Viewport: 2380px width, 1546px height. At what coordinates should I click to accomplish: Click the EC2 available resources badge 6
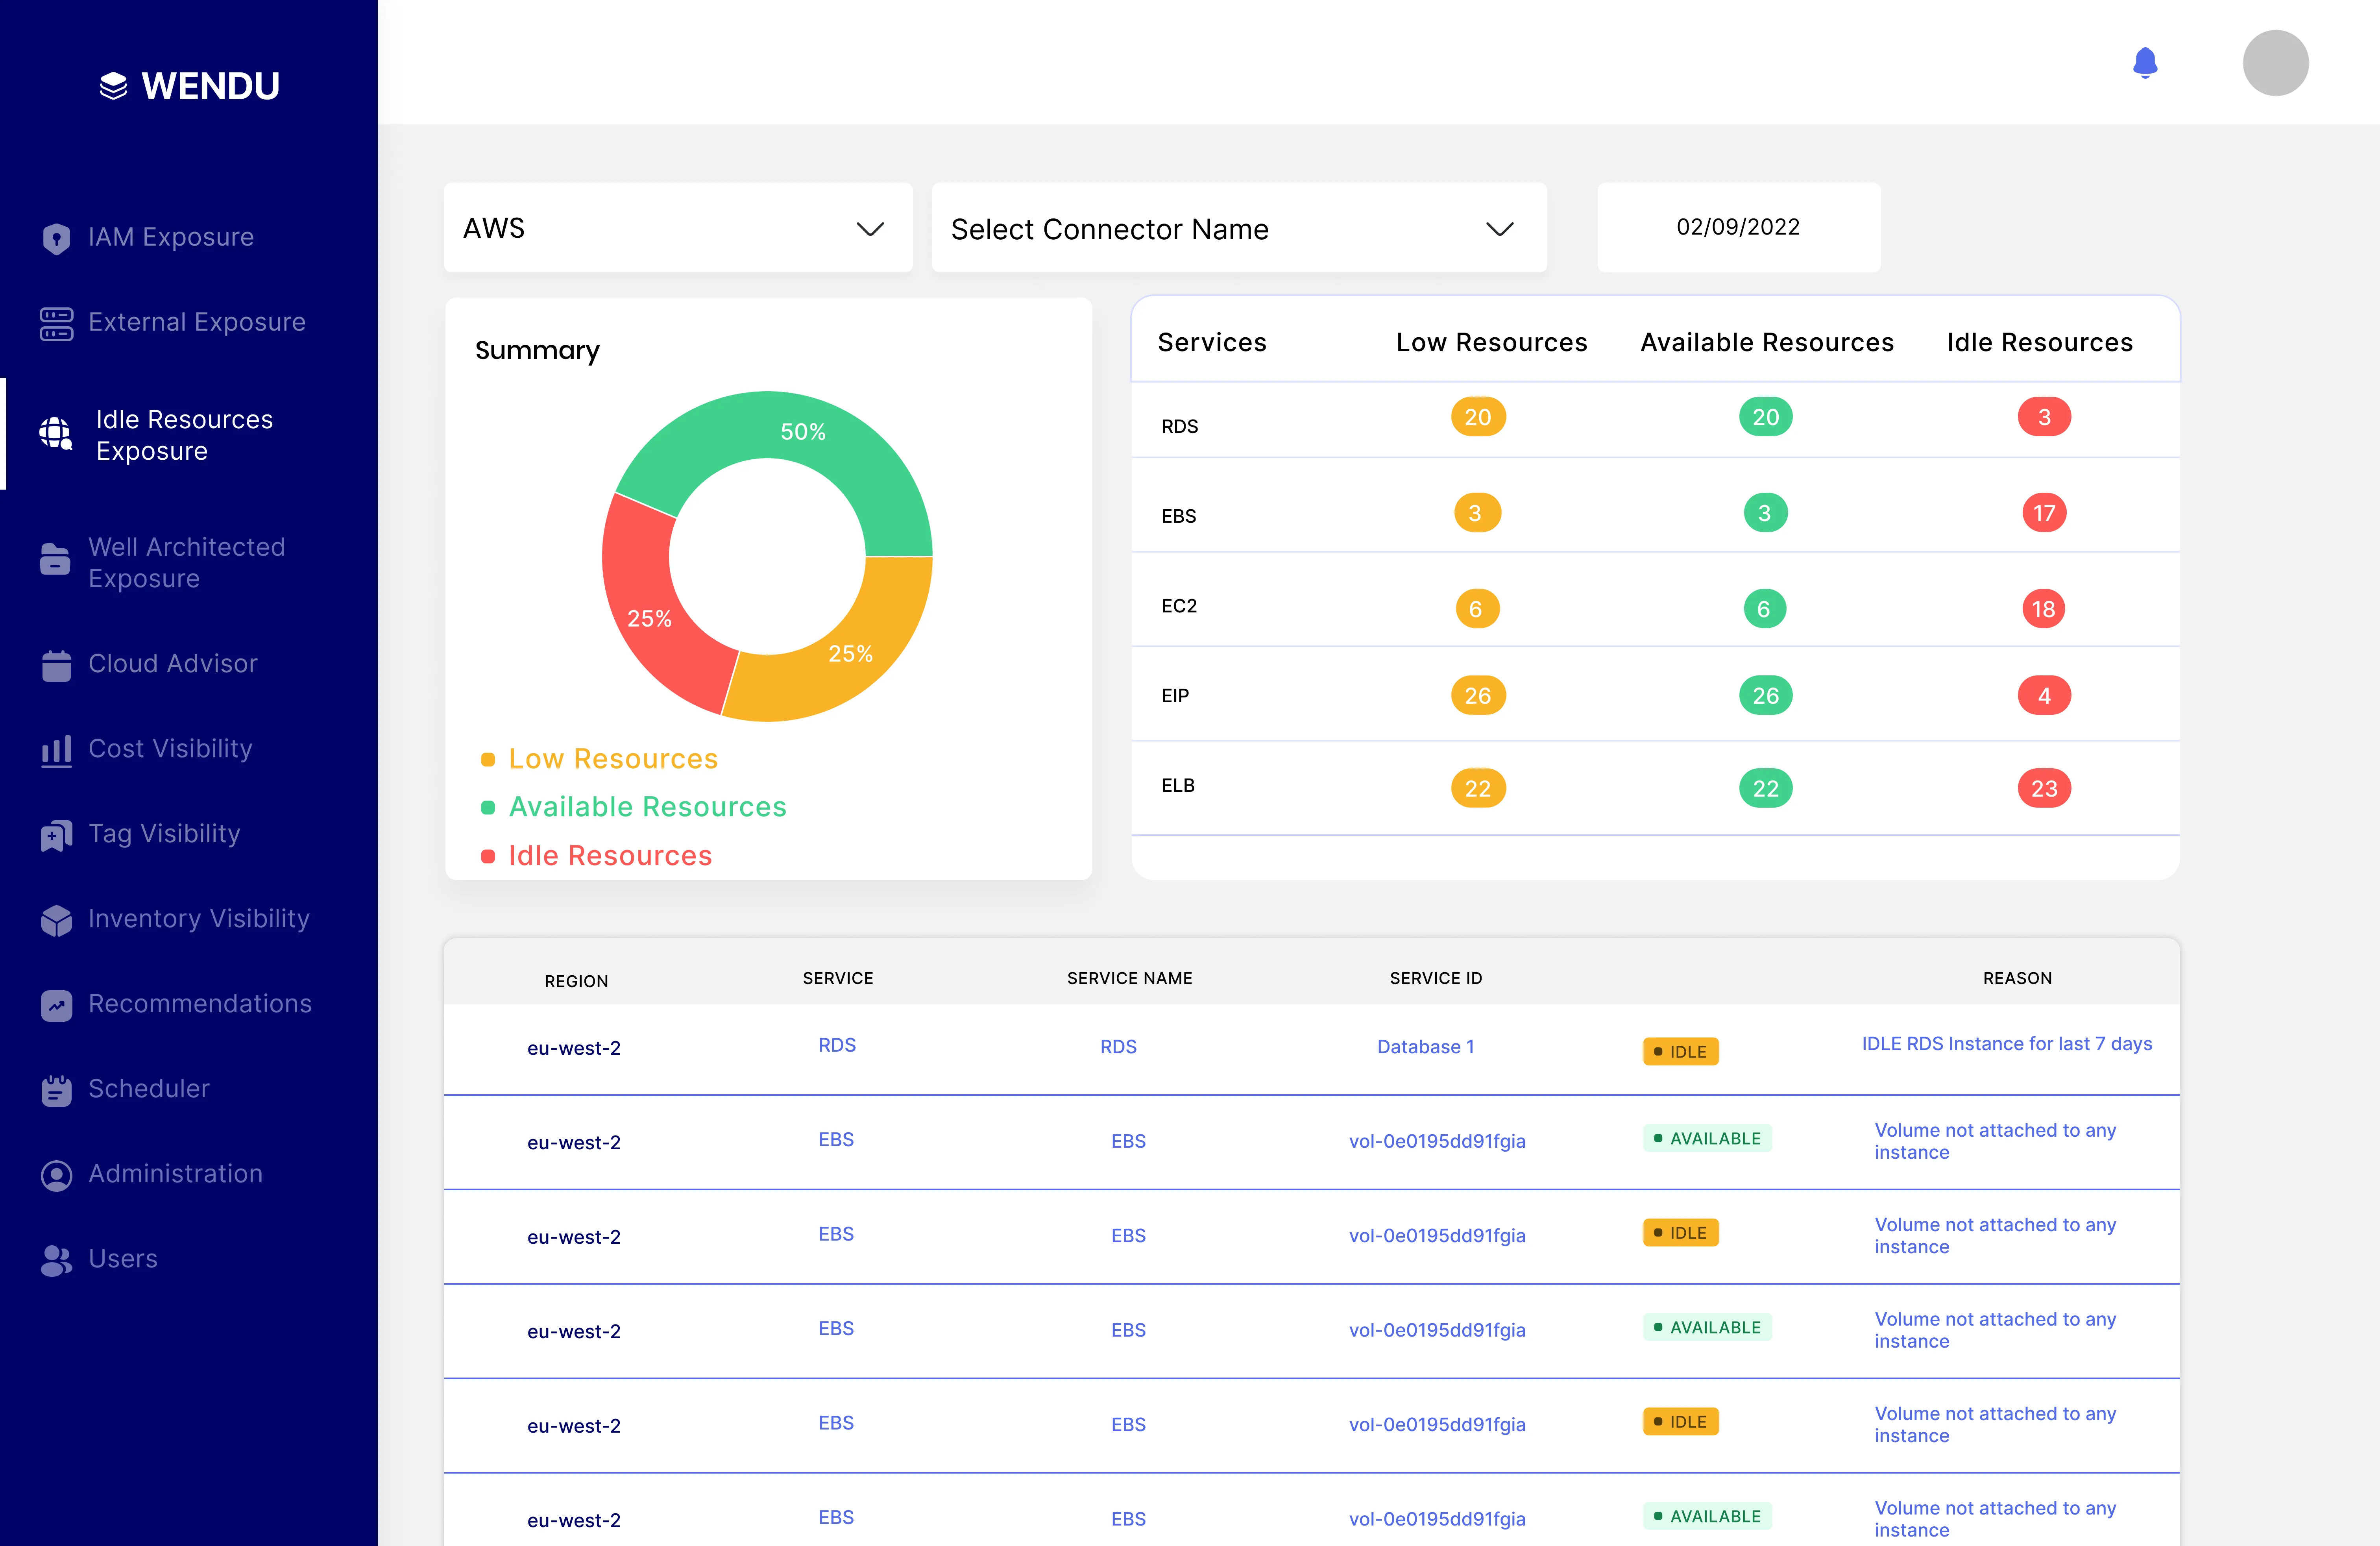click(x=1764, y=609)
